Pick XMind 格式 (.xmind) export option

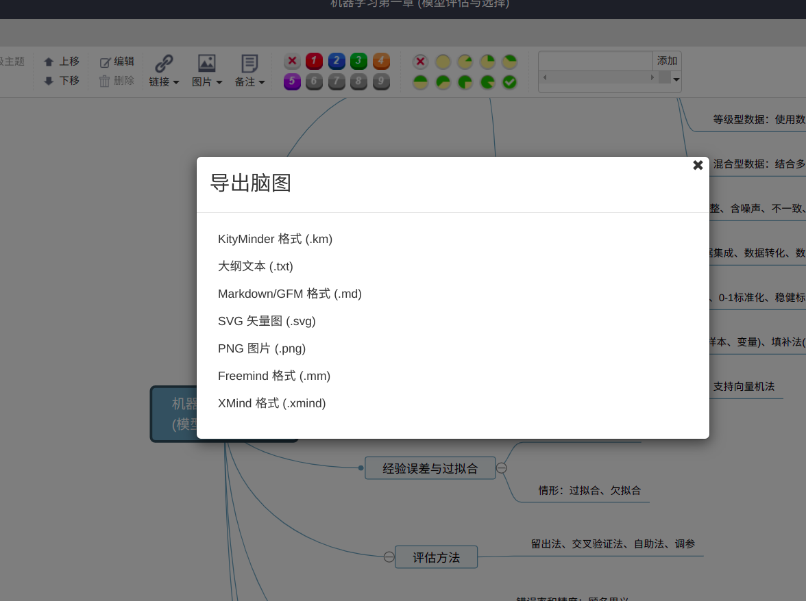tap(271, 403)
